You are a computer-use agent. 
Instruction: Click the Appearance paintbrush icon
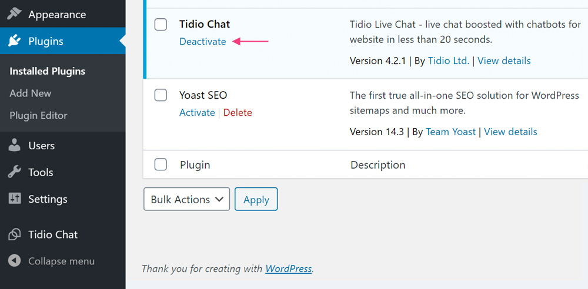[x=15, y=14]
